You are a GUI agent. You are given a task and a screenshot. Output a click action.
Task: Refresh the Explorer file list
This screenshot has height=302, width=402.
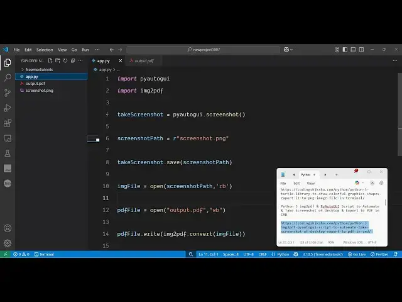coord(65,60)
